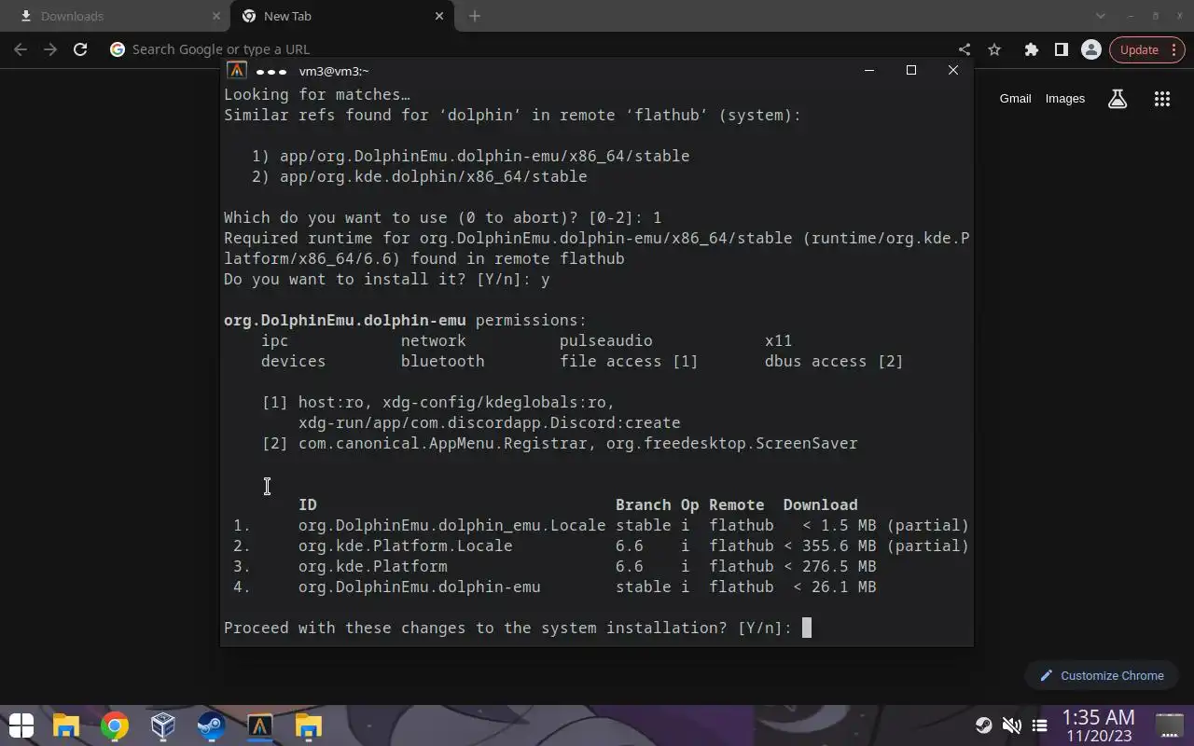Close the vm3@vm3 terminal window

pyautogui.click(x=952, y=70)
